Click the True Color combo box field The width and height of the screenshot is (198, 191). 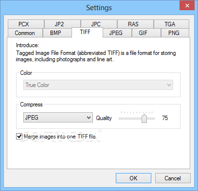click(98, 85)
